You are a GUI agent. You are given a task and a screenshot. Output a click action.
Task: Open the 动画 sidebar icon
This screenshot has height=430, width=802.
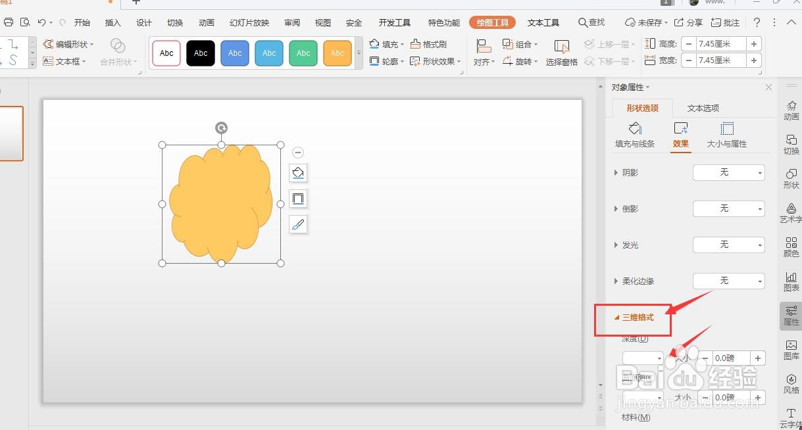point(791,110)
